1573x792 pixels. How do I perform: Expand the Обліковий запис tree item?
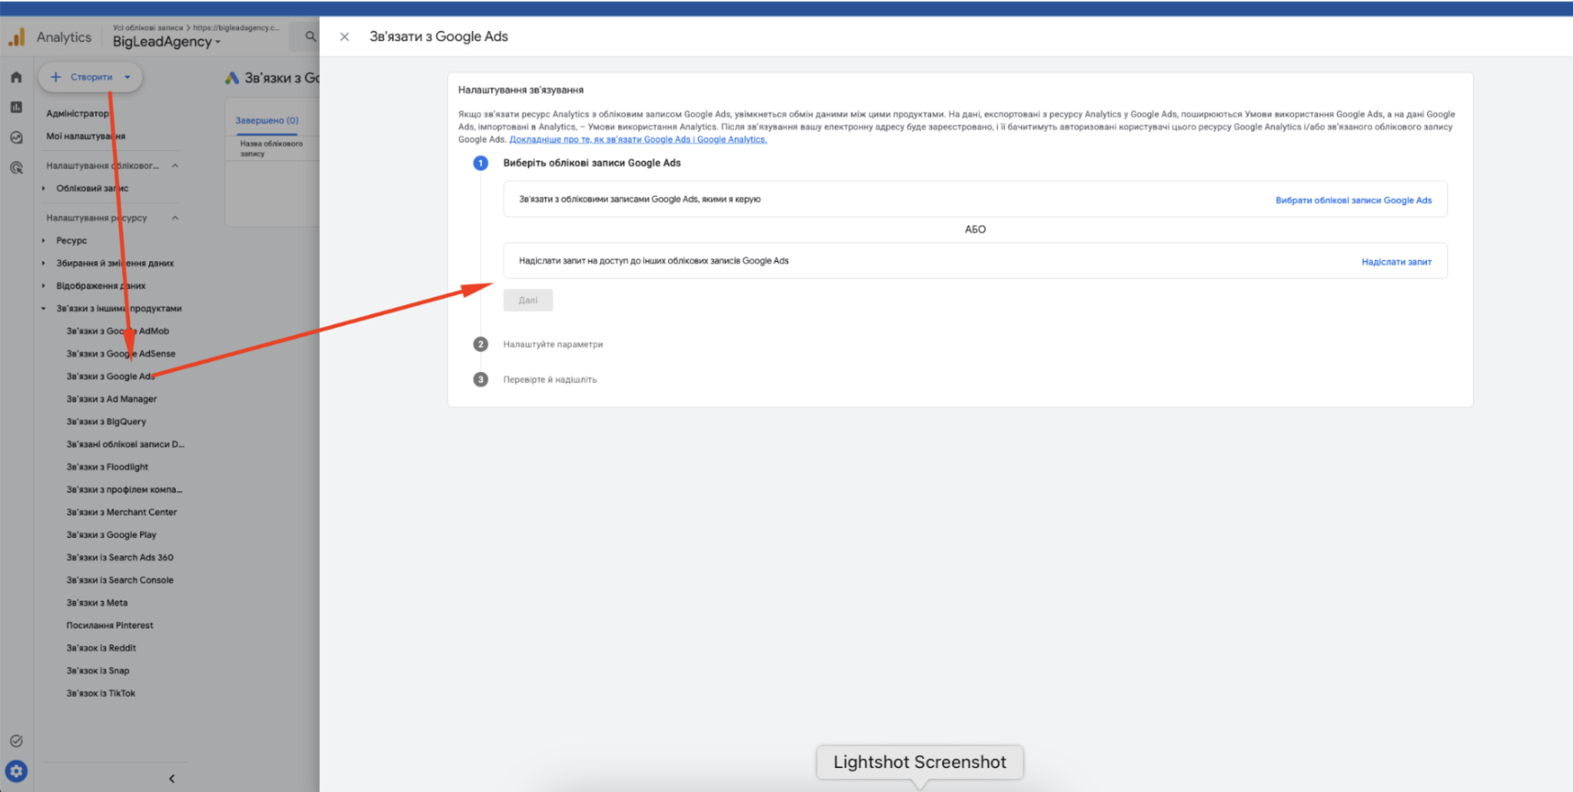tap(43, 188)
